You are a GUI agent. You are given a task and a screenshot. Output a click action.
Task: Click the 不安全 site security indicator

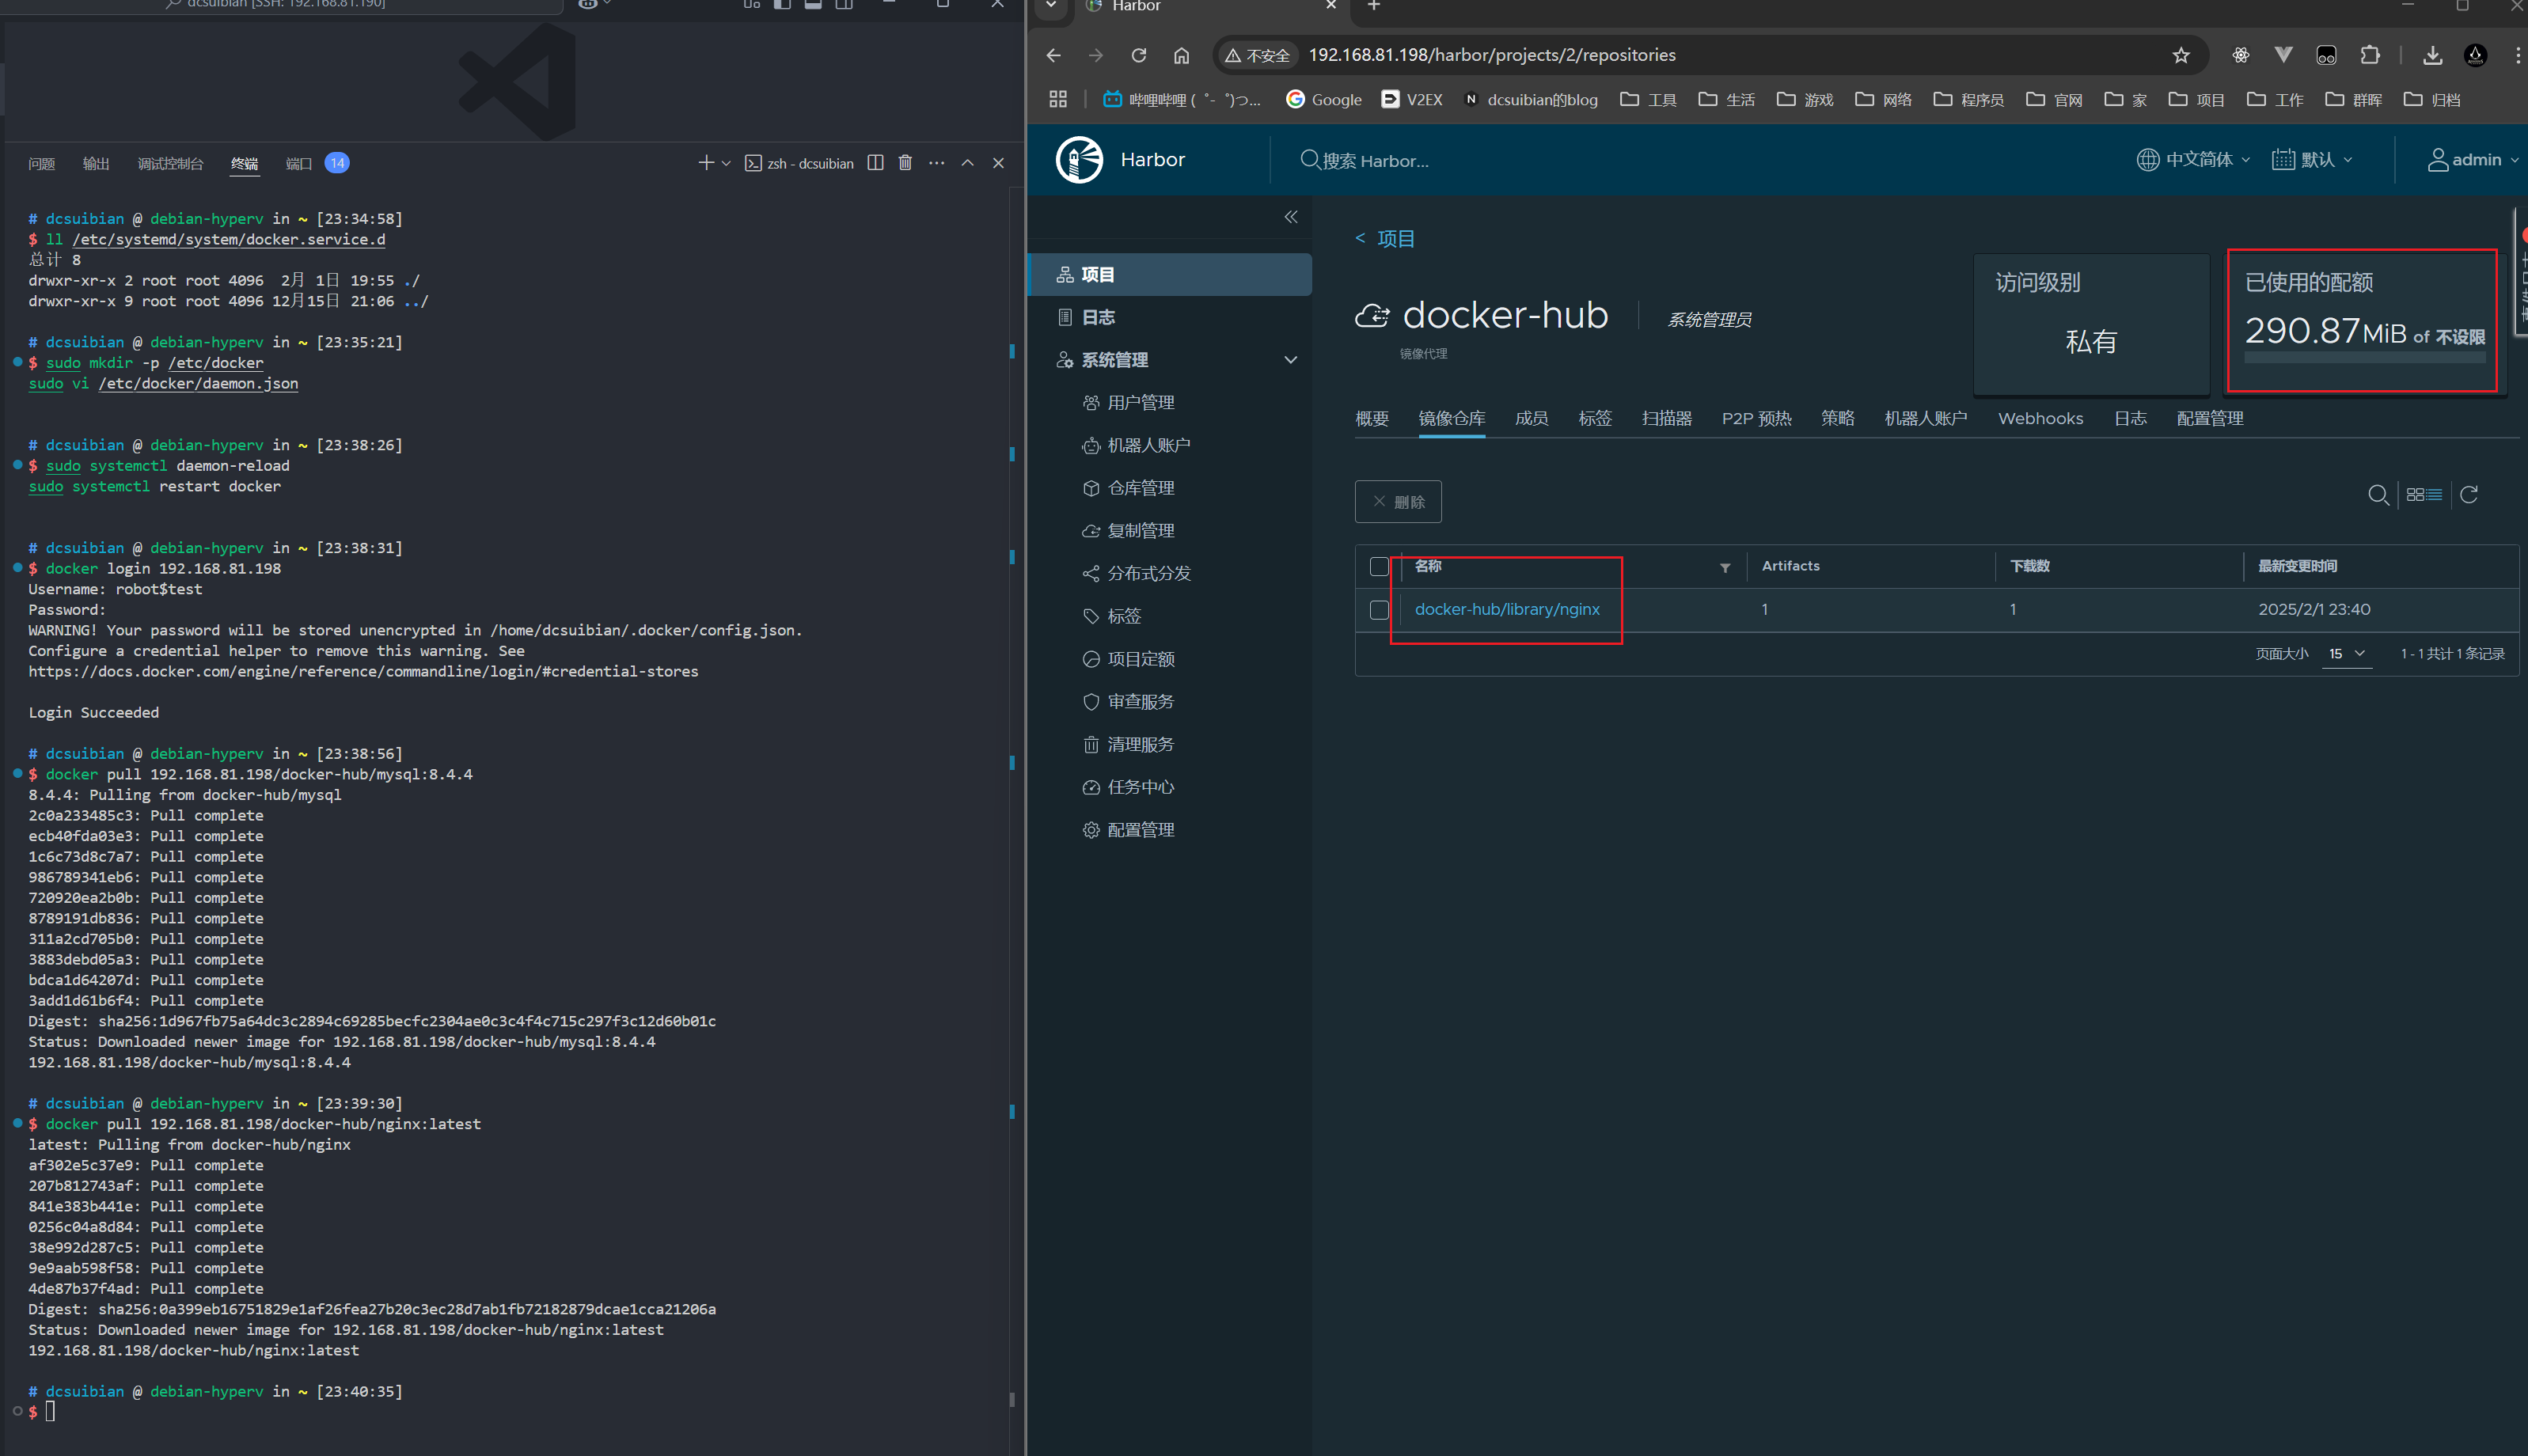click(1257, 55)
